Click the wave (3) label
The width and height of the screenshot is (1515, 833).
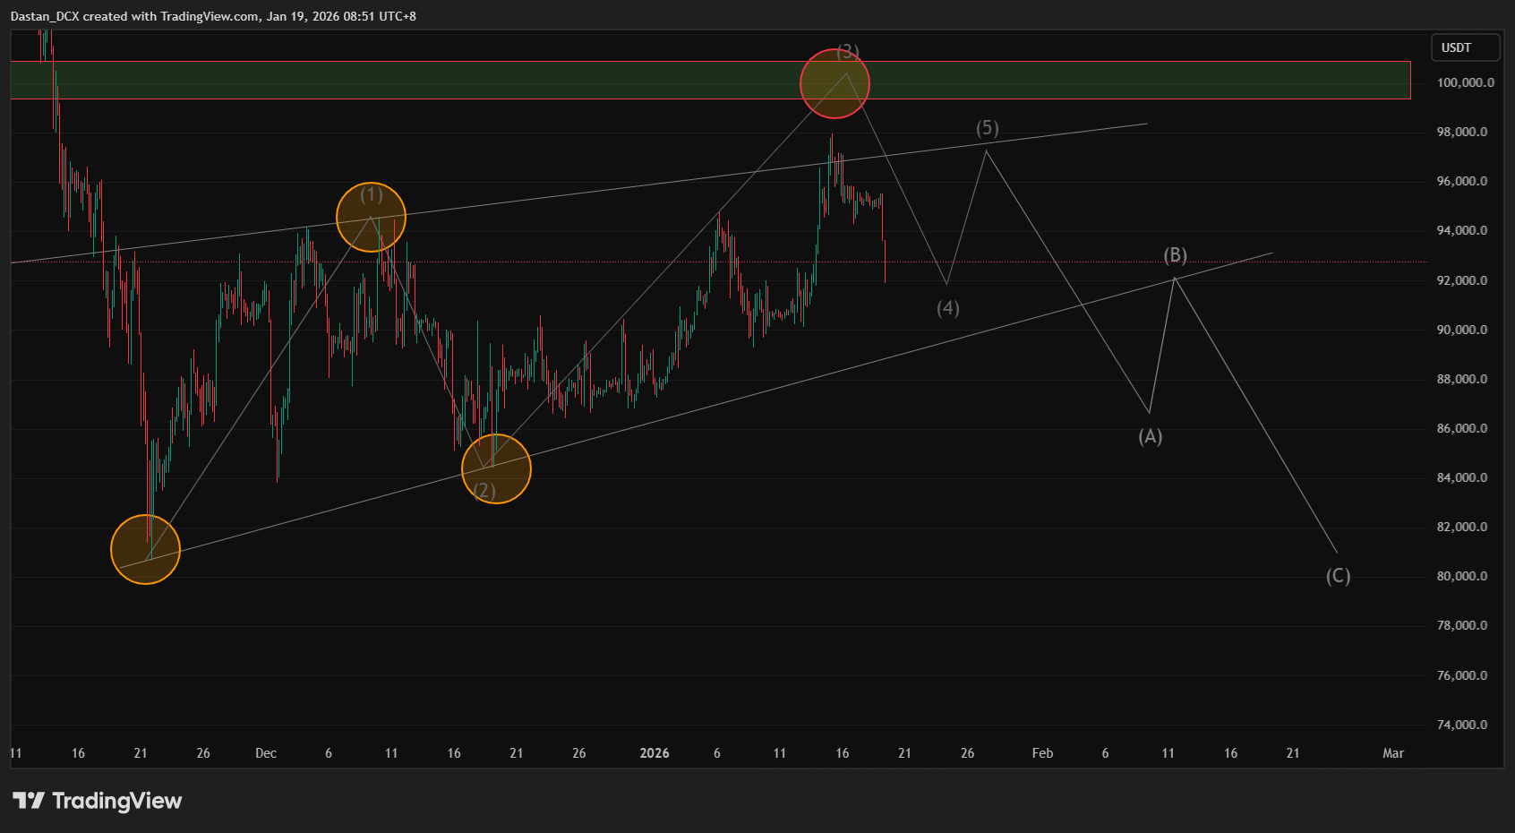click(x=847, y=52)
